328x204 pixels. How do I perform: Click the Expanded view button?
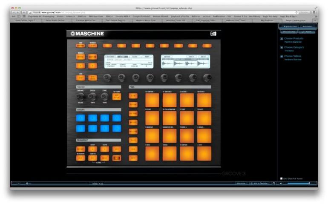(x=290, y=26)
